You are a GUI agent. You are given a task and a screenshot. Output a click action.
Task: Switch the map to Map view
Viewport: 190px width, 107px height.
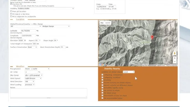click(x=102, y=23)
